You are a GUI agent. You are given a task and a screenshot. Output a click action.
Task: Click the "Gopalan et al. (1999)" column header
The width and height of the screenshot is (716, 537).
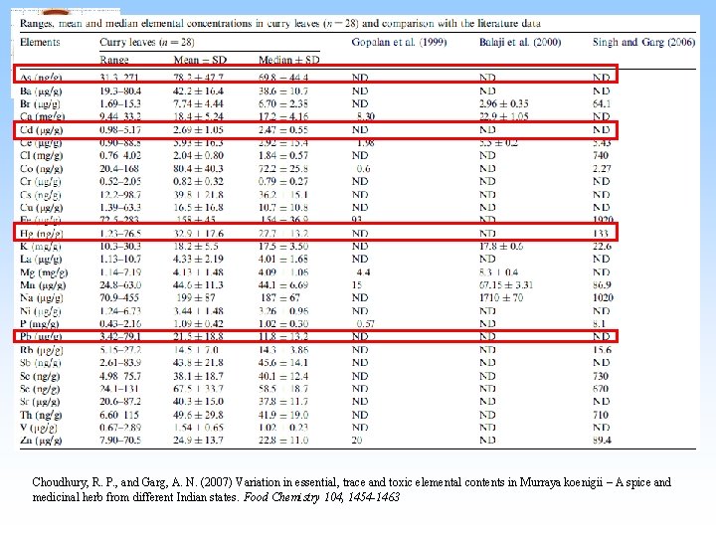(399, 42)
